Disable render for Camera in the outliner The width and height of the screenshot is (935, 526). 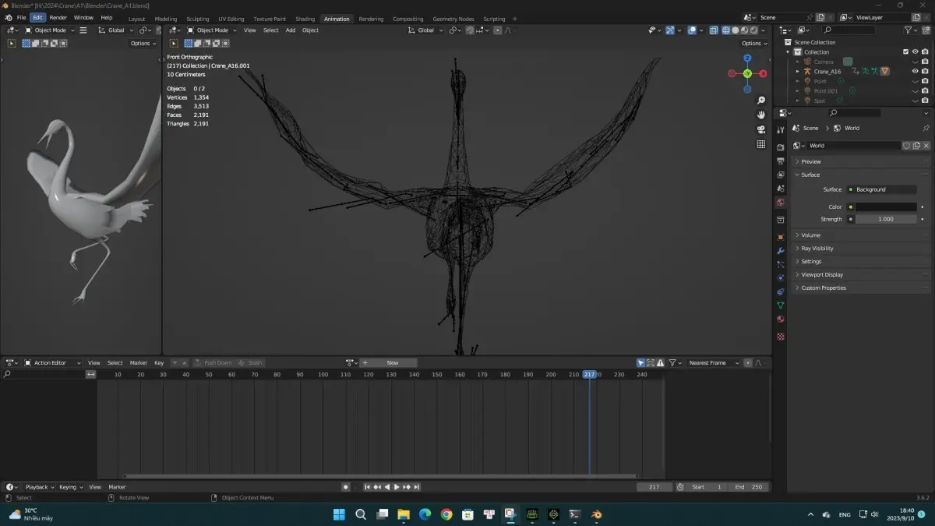click(x=925, y=62)
